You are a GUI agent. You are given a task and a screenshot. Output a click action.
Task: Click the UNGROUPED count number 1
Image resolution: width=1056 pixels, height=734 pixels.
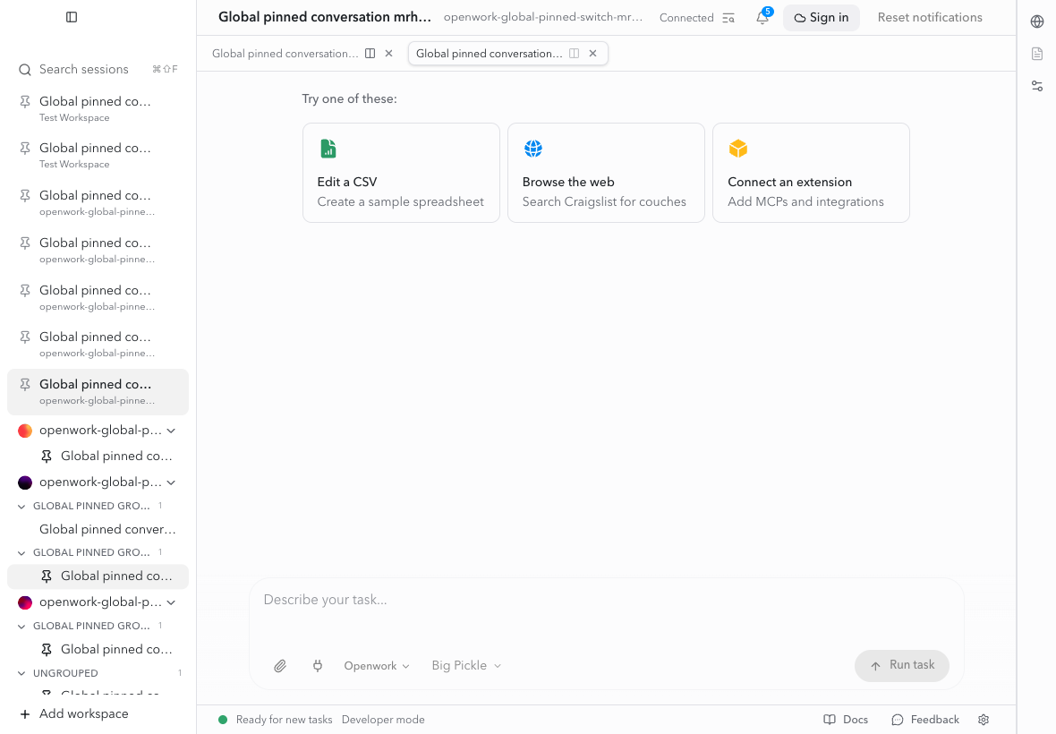click(180, 673)
